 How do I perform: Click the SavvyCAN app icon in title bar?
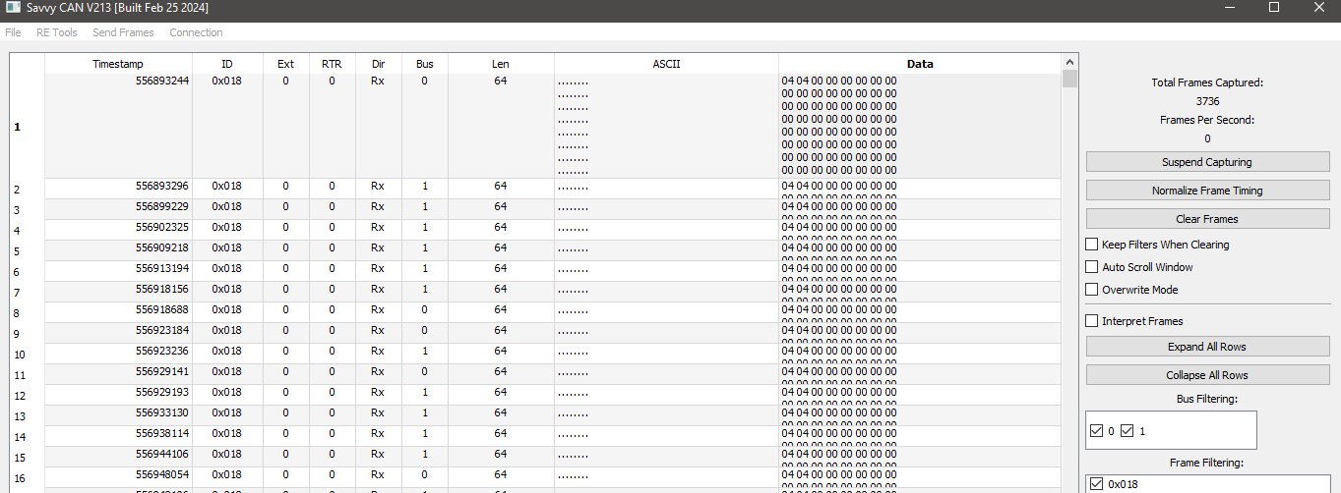pos(13,8)
